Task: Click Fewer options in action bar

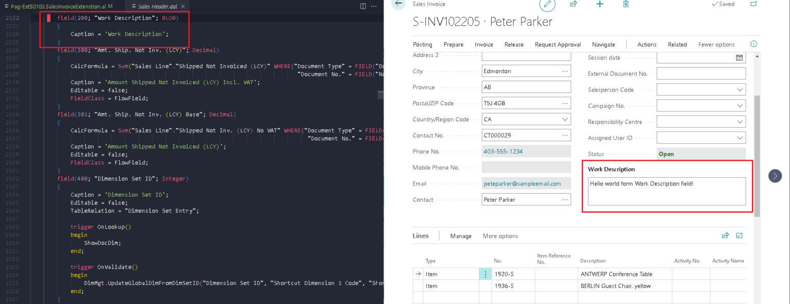Action: point(716,45)
